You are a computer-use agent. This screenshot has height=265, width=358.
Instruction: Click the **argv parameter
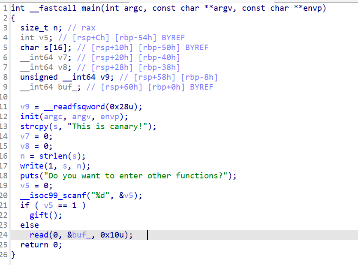tap(218, 8)
